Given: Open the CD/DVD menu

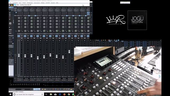Looking at the screenshot, I should pyautogui.click(x=48, y=3).
